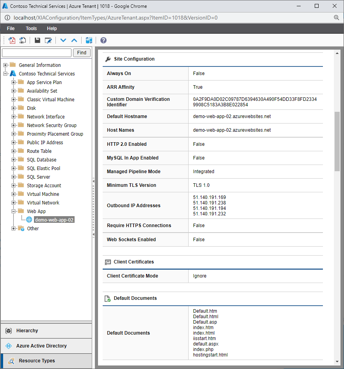Select Classic Virtual Machine in the tree

(x=50, y=100)
